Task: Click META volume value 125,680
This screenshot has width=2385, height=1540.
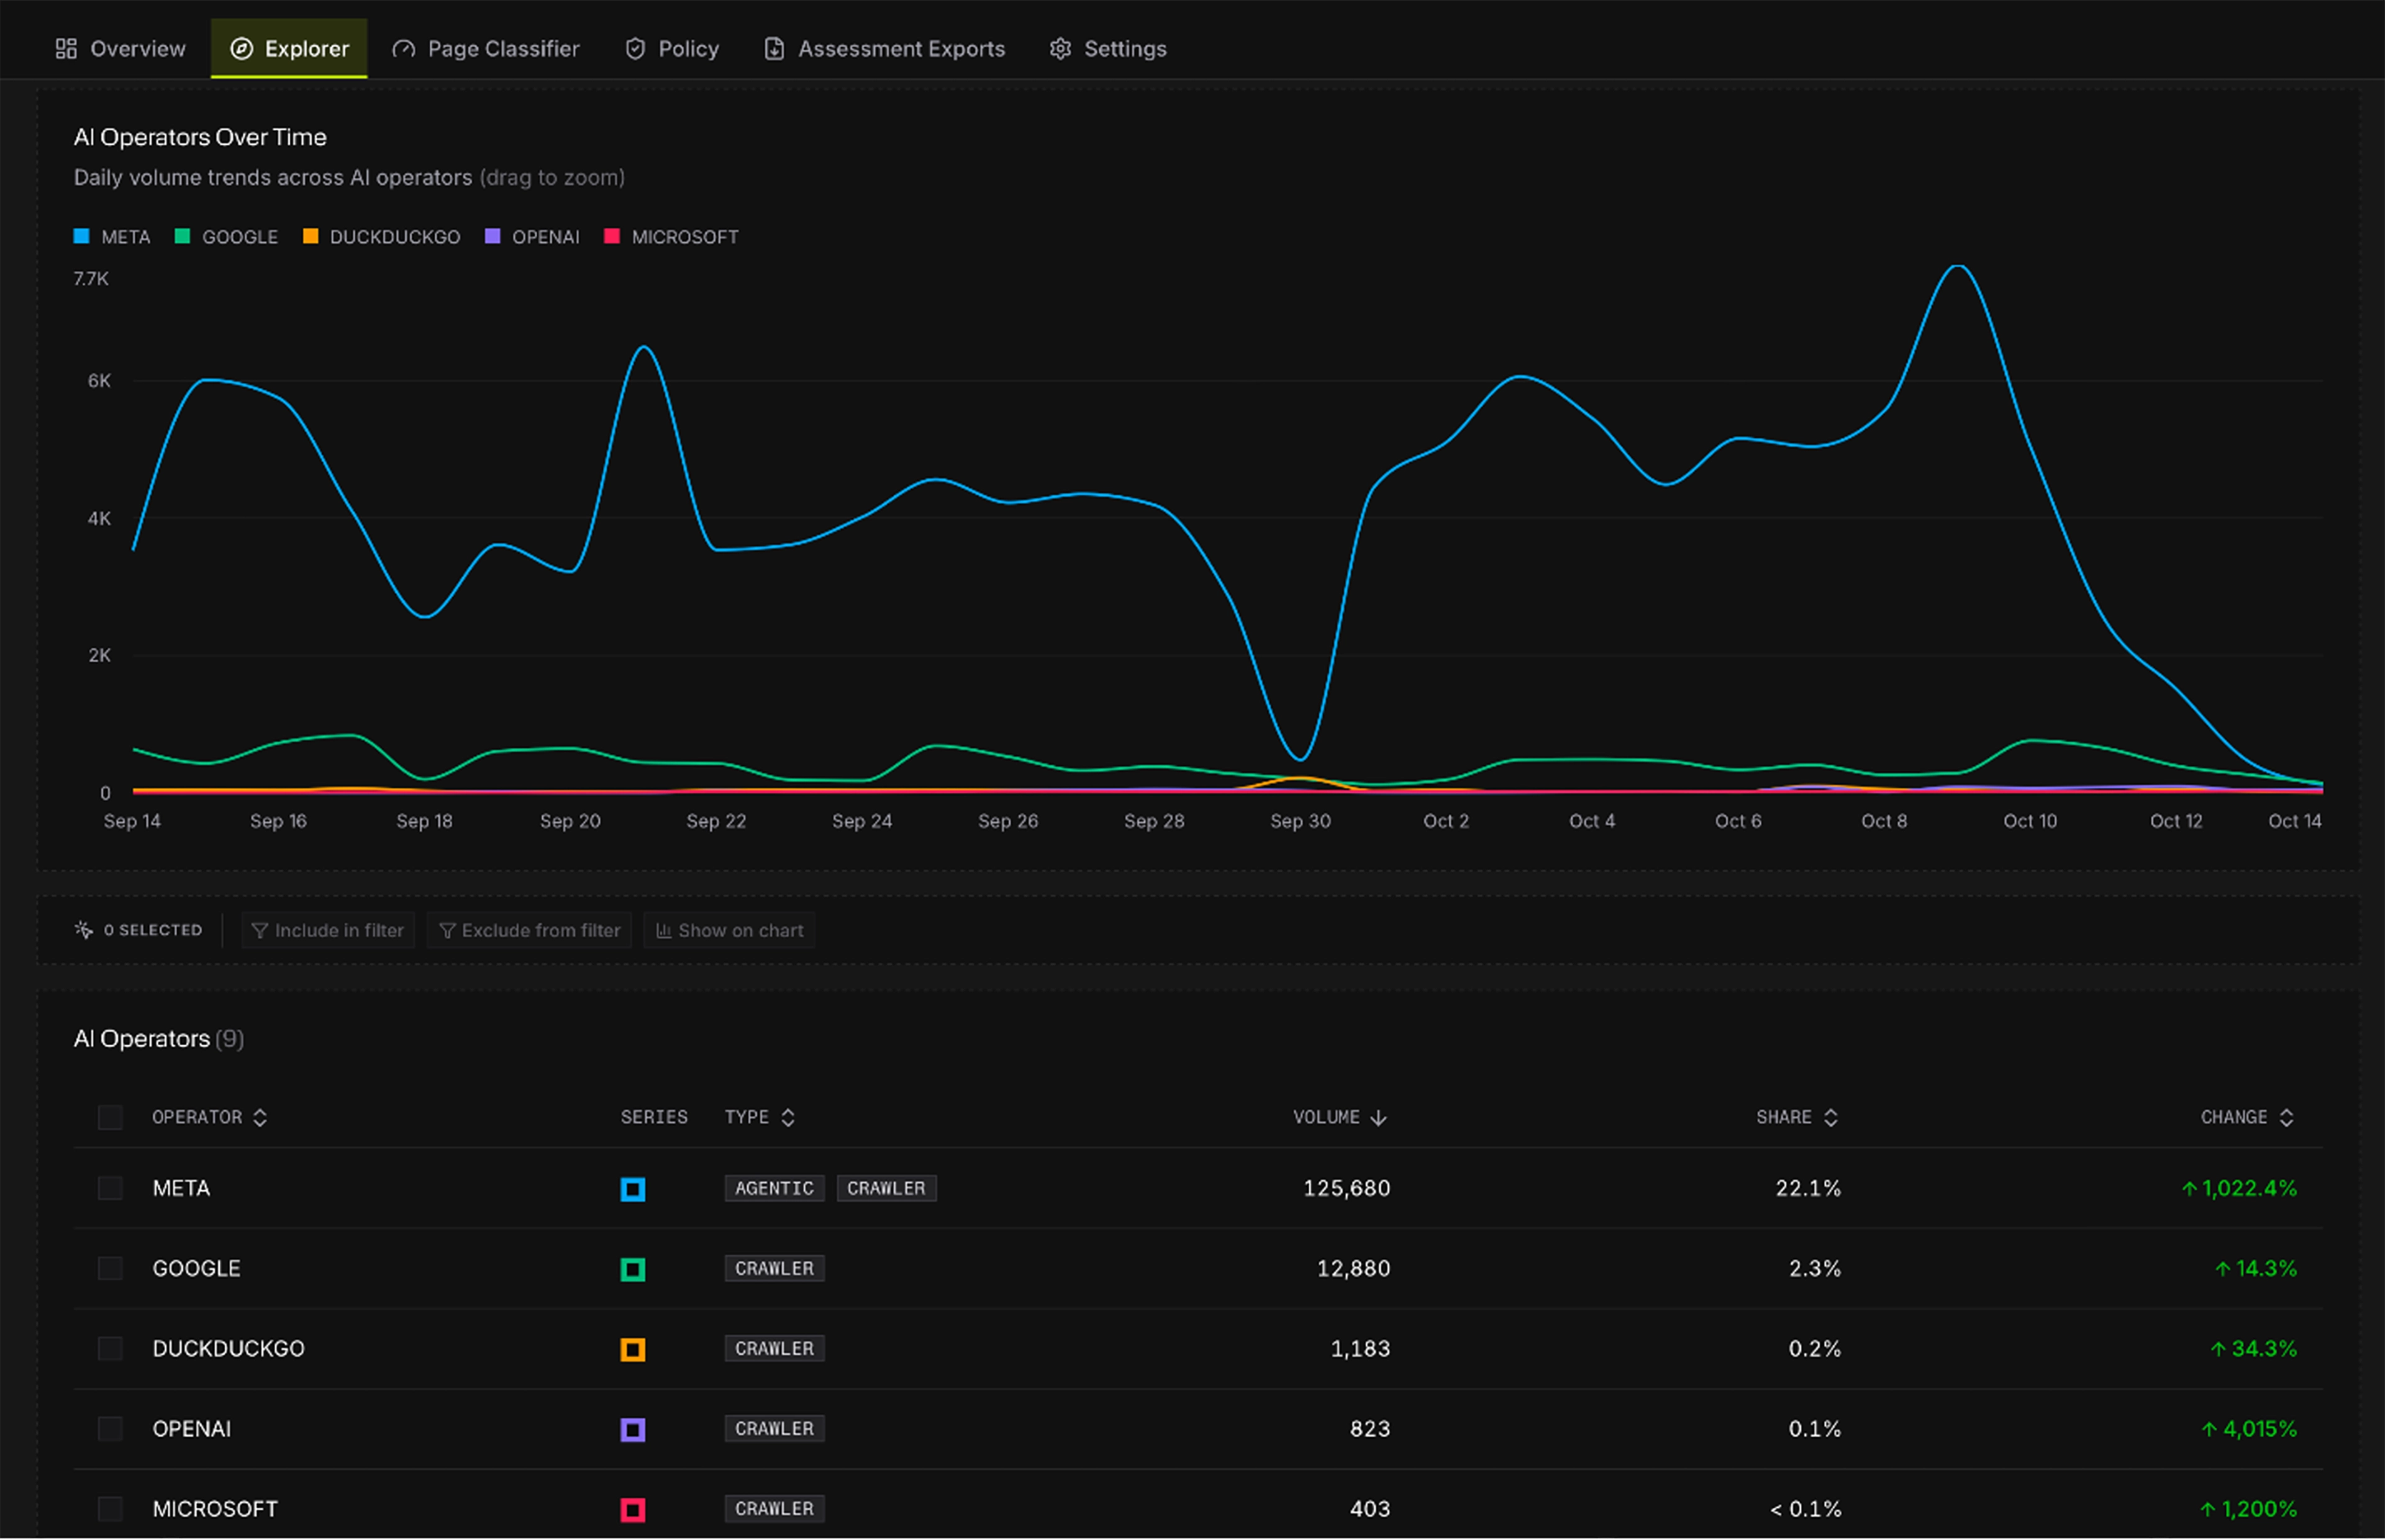Action: [1347, 1189]
